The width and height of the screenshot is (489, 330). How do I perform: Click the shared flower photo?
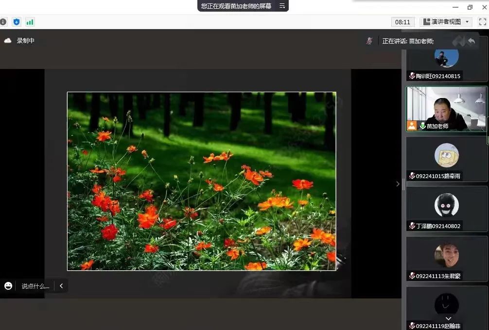[201, 181]
